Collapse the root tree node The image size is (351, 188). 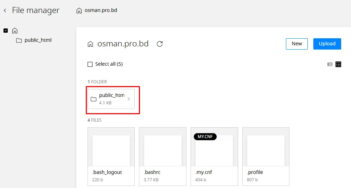click(6, 31)
